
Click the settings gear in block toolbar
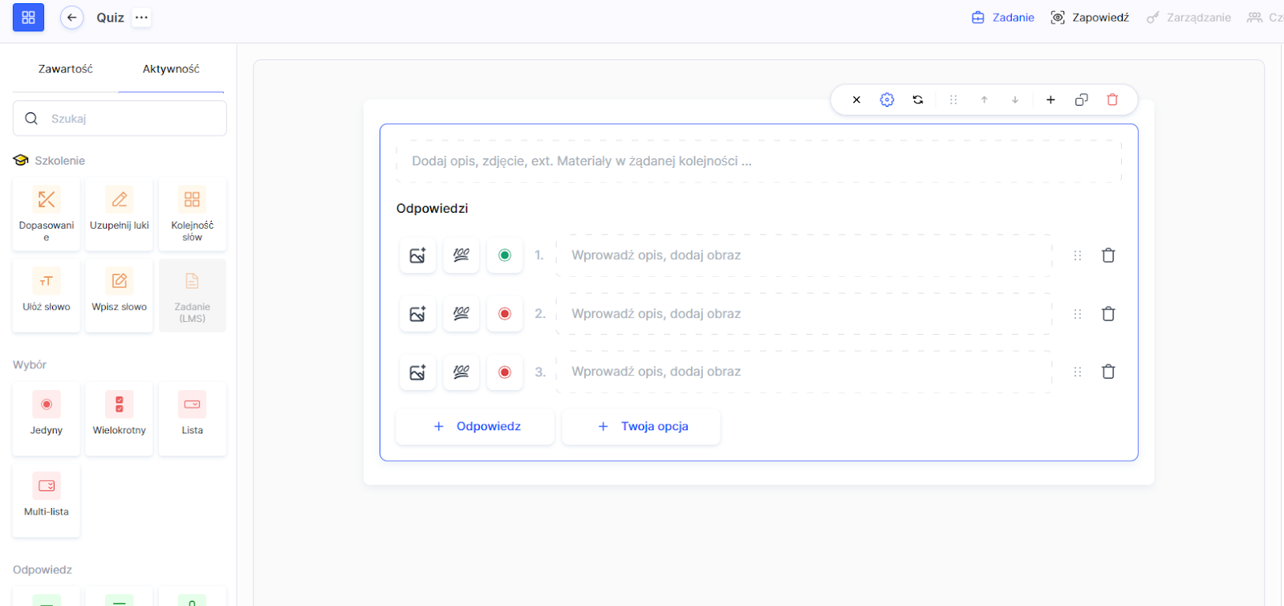pos(887,100)
